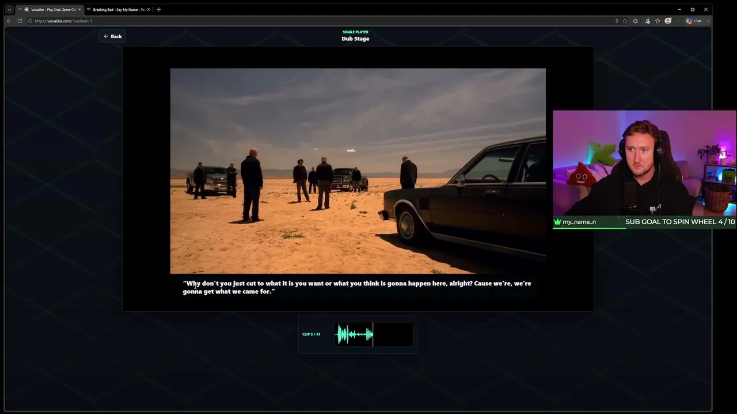737x414 pixels.
Task: Maximize the browser window
Action: pyautogui.click(x=693, y=9)
